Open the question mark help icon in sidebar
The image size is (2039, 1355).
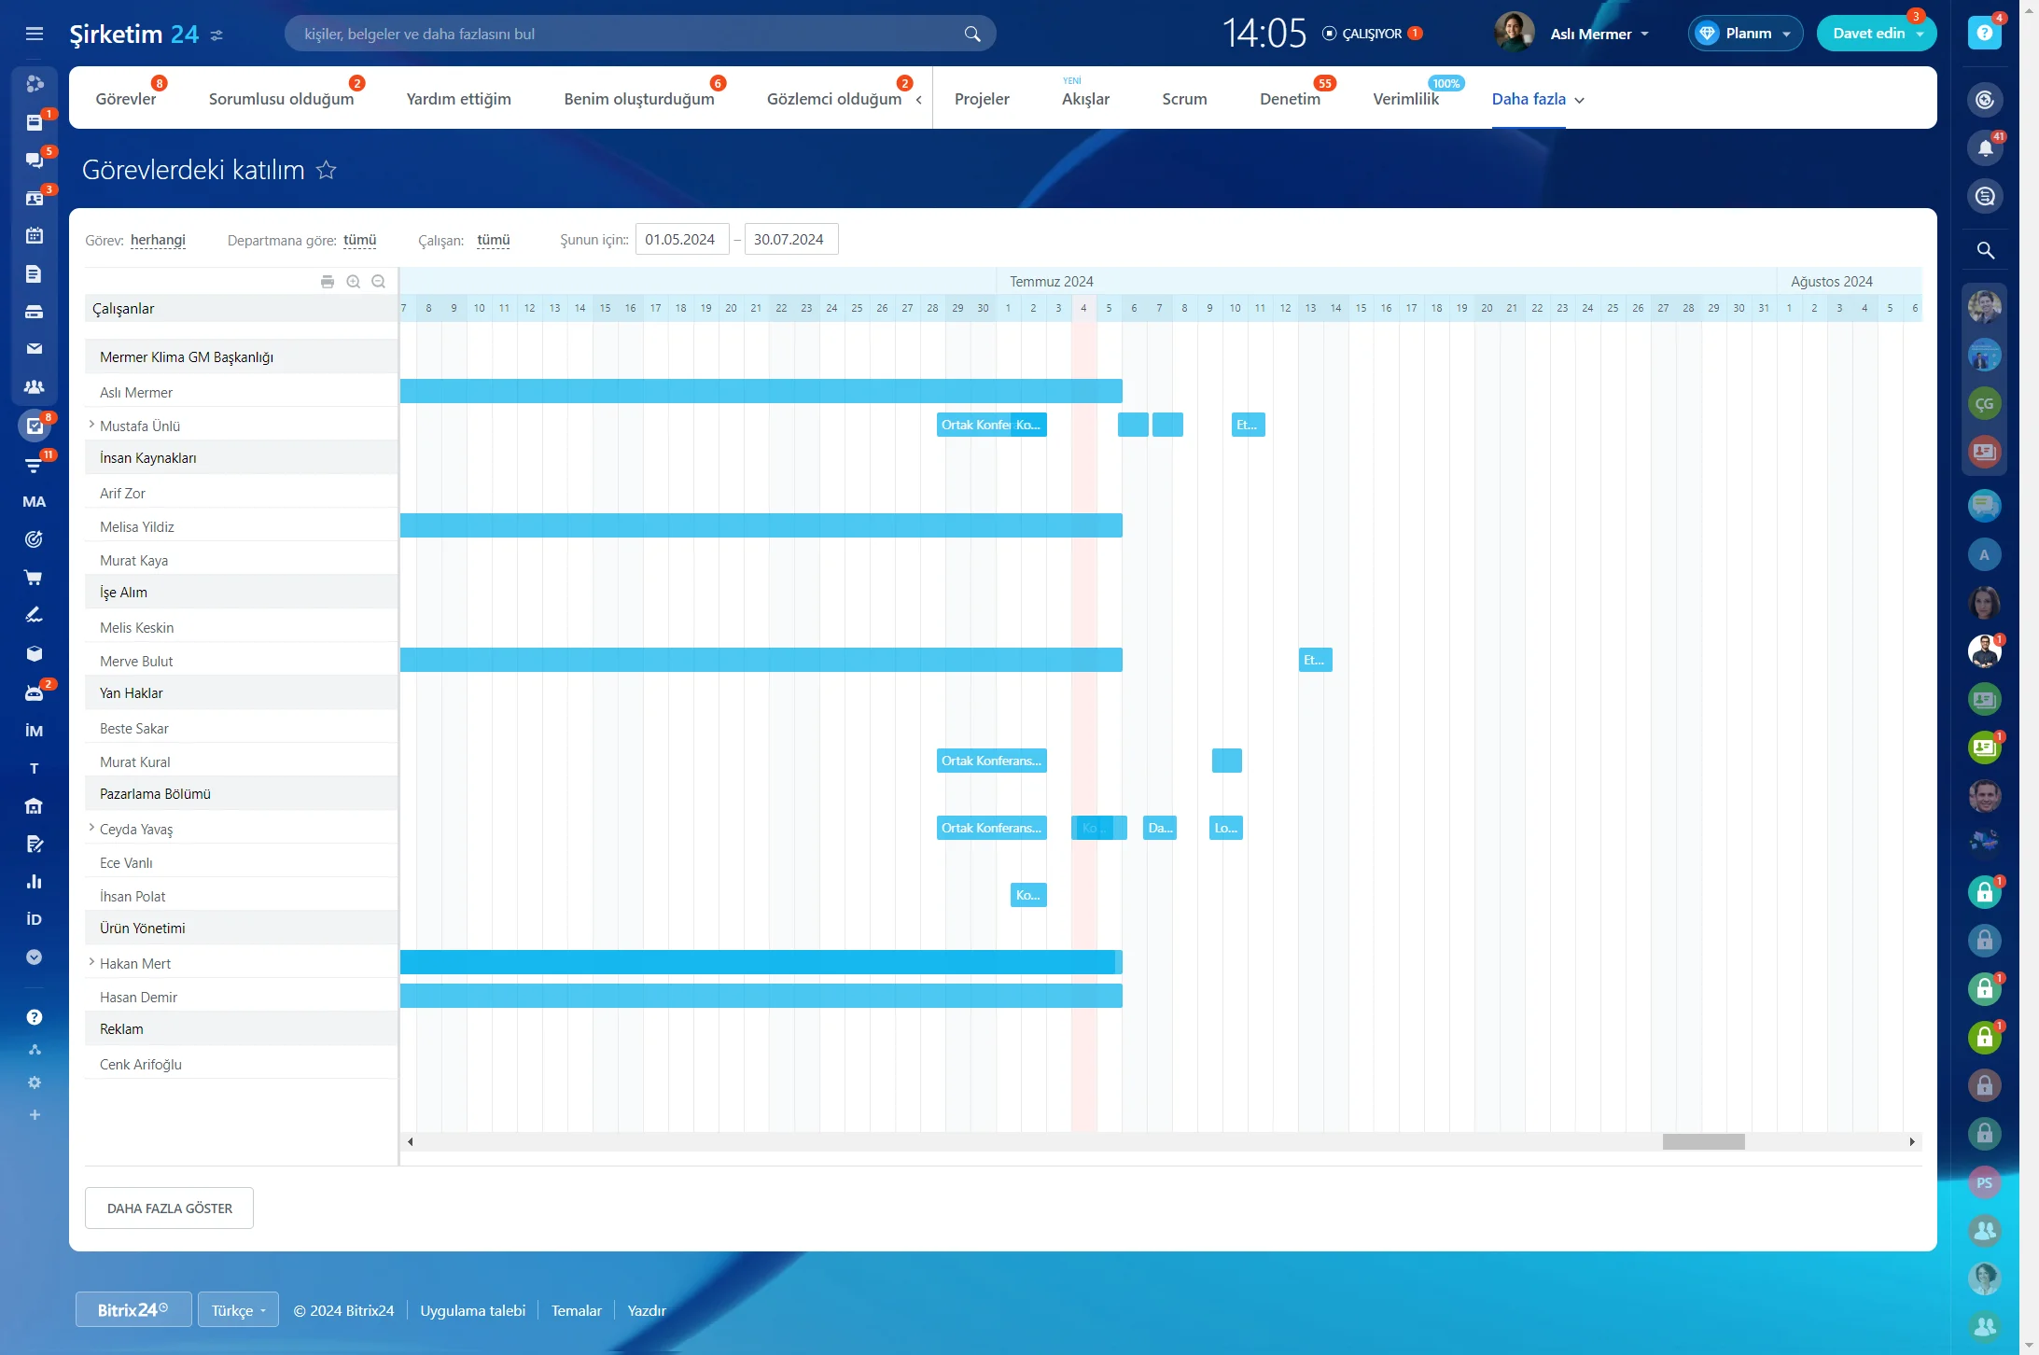(35, 1017)
